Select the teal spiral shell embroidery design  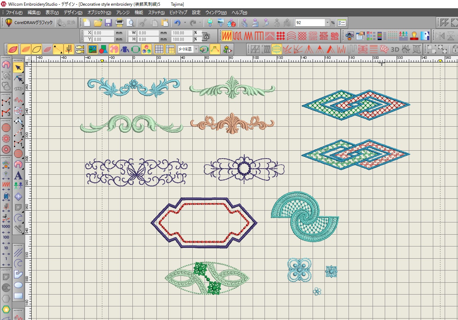[x=305, y=216]
